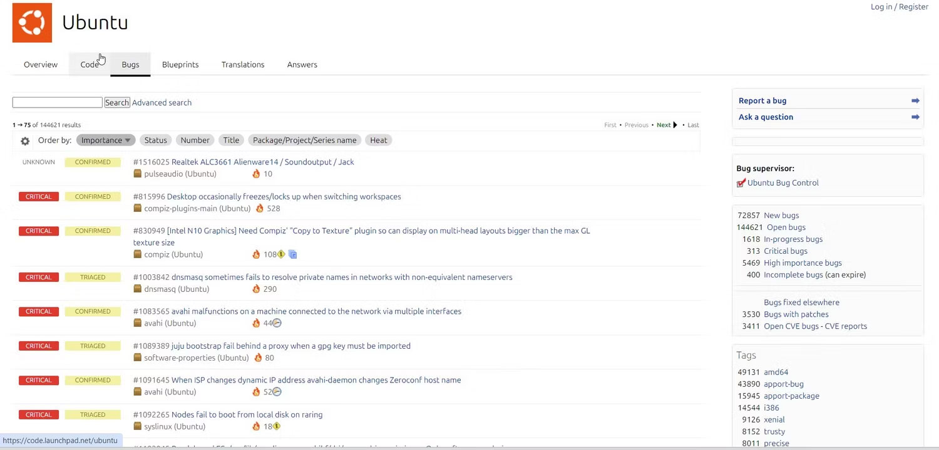This screenshot has height=450, width=939.
Task: Click the heat flame icon showing 80
Action: [258, 357]
